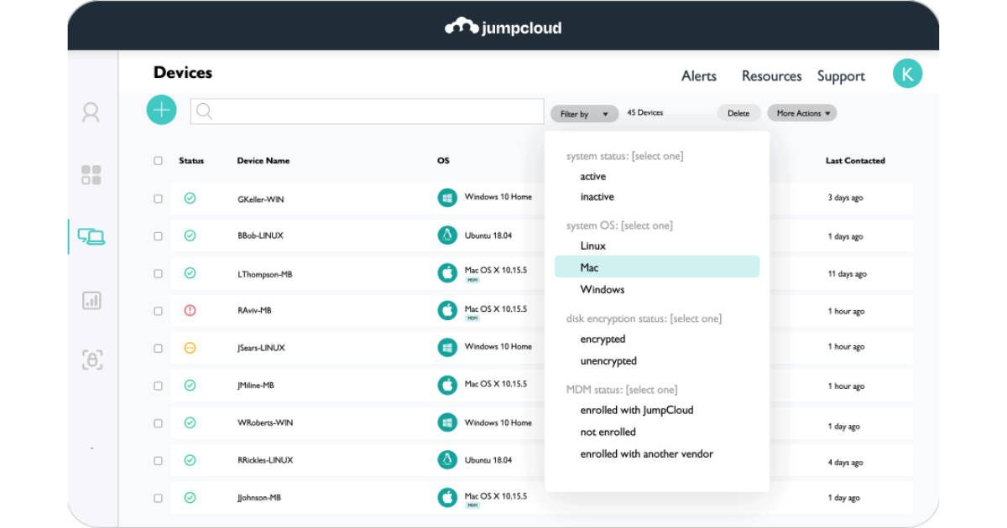Screen dimensions: 1007x528
Task: Open the Users section from the sidebar
Action: pyautogui.click(x=91, y=111)
